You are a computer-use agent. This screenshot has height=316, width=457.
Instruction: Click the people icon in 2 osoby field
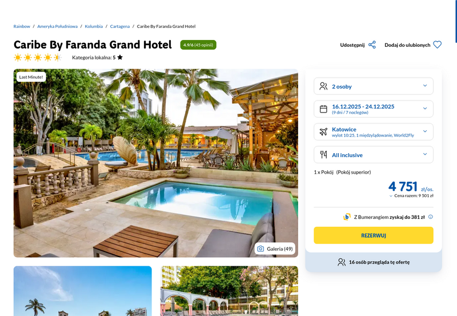tap(323, 86)
